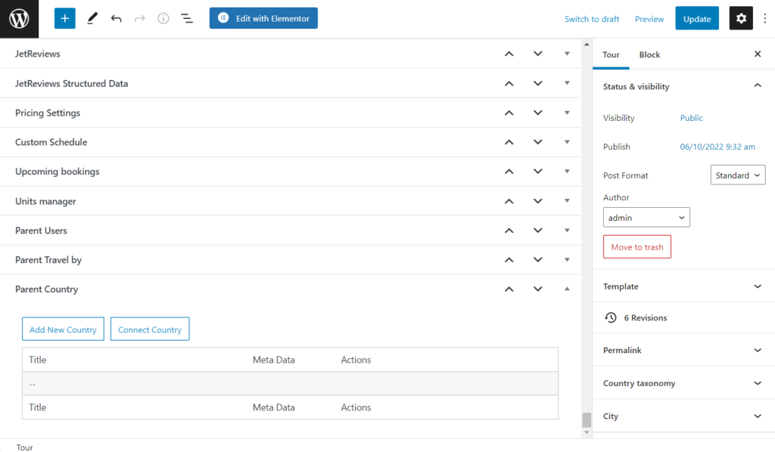Viewport: 775px width, 452px height.
Task: Move Pricing Settings panel up
Action: click(509, 113)
